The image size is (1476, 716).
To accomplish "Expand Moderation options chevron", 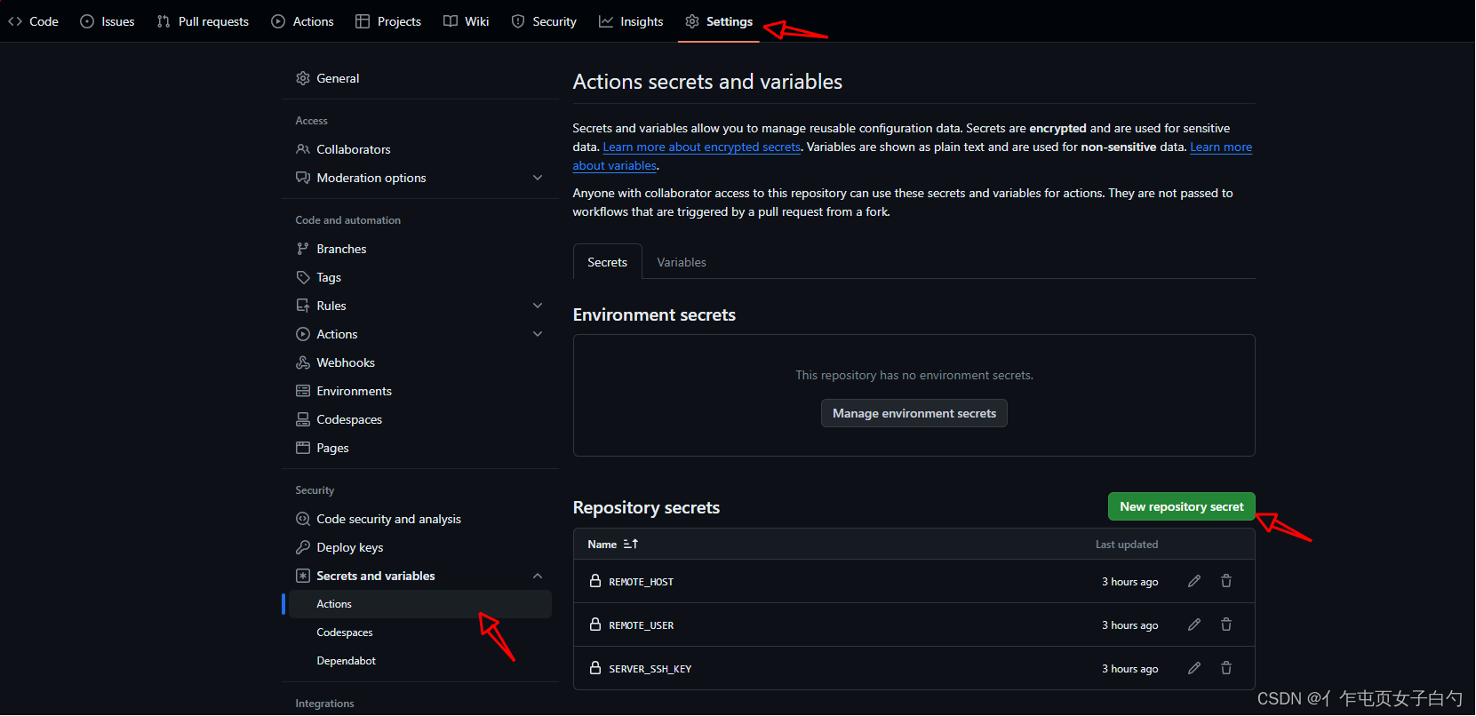I will 538,178.
